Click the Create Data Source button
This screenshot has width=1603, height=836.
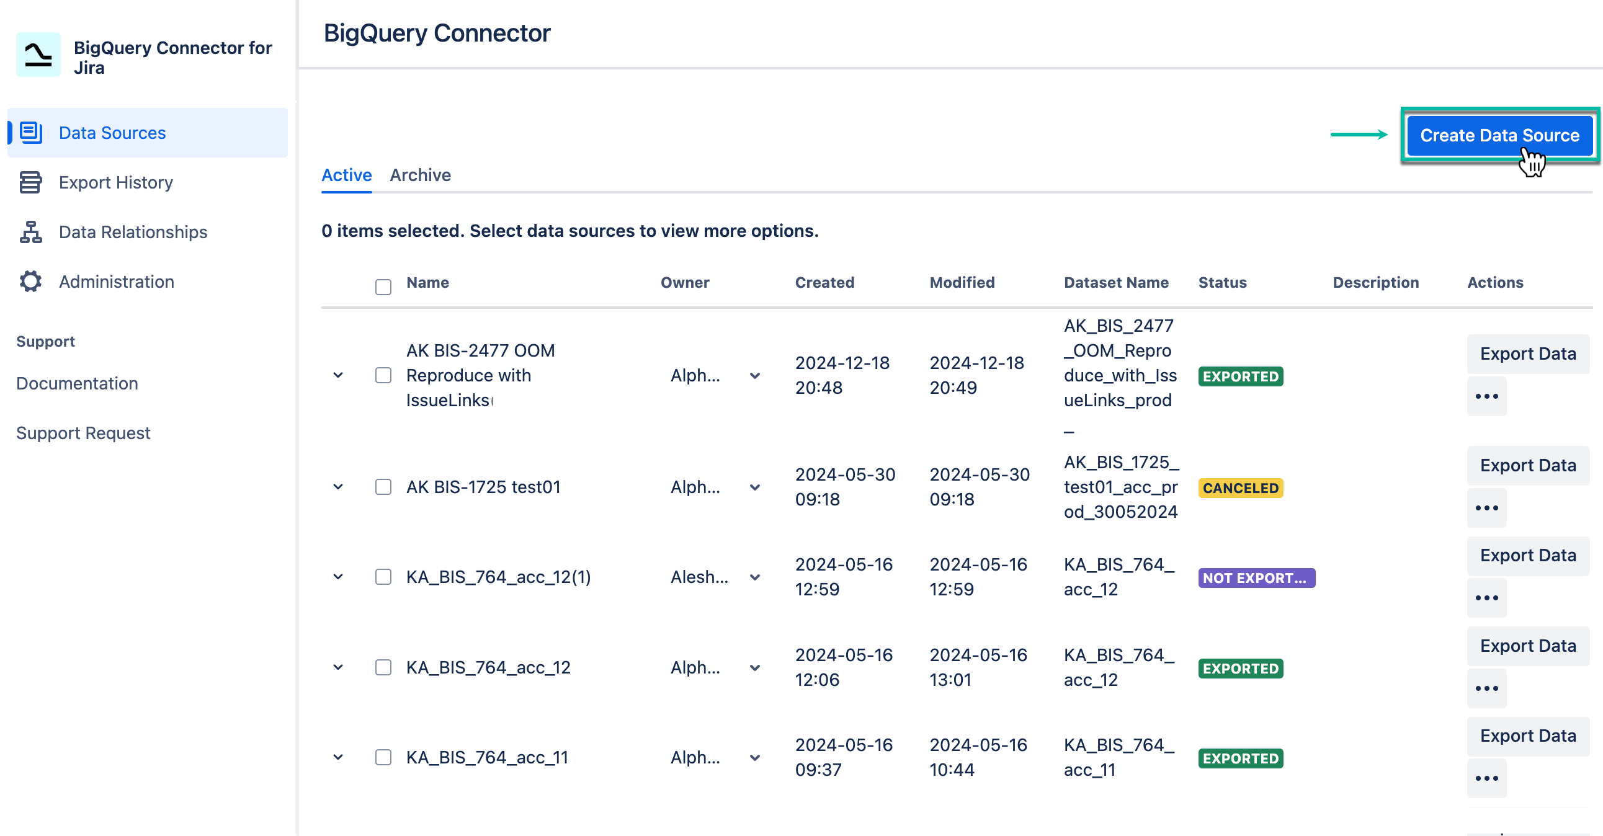click(x=1499, y=135)
